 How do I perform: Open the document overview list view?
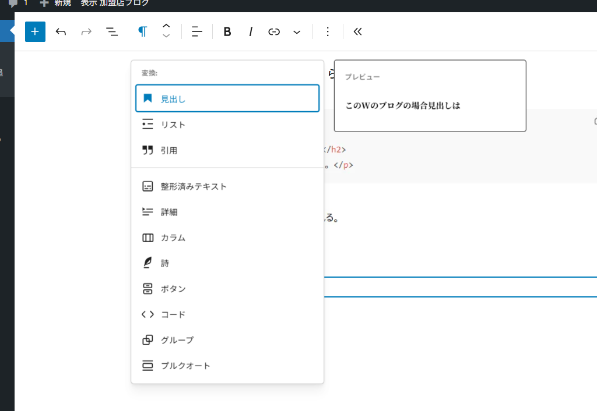point(112,31)
